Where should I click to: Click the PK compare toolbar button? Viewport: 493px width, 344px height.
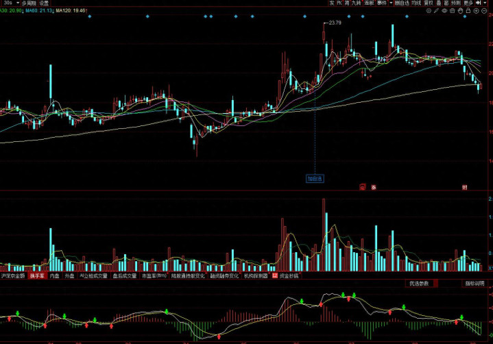pyautogui.click(x=339, y=3)
